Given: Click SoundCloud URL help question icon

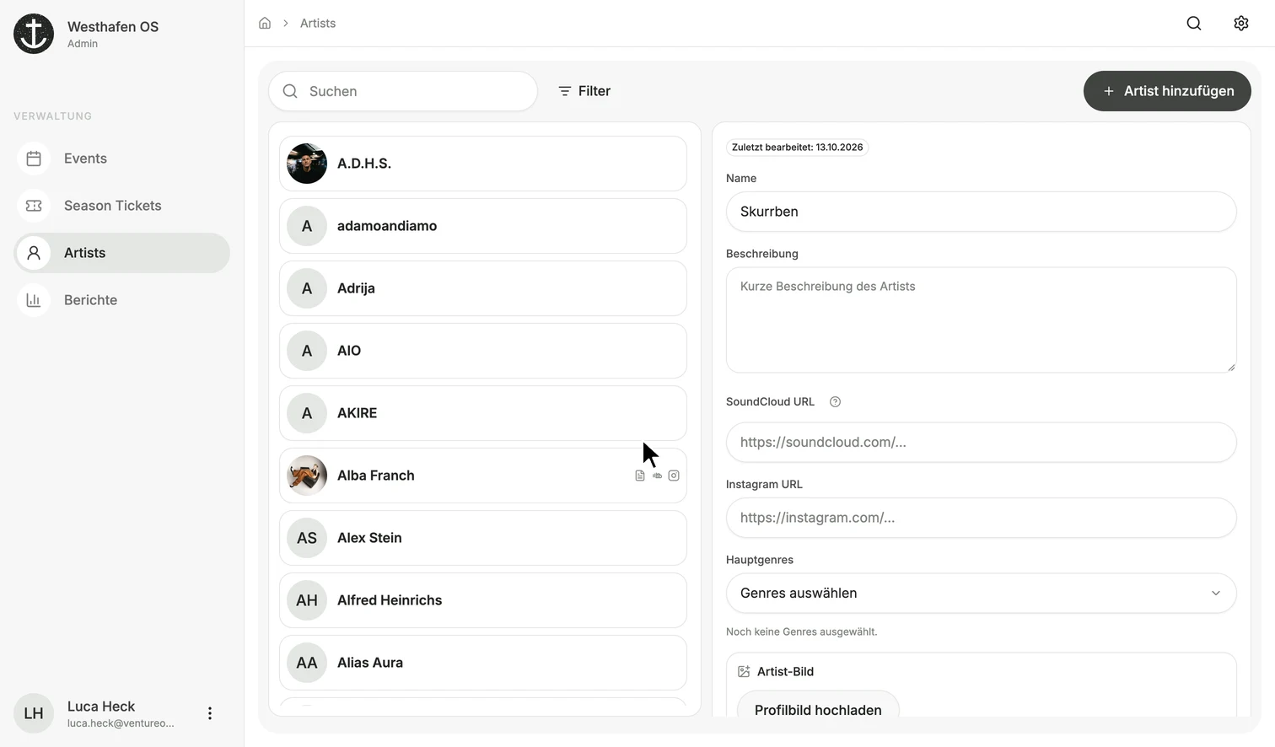Looking at the screenshot, I should [835, 402].
